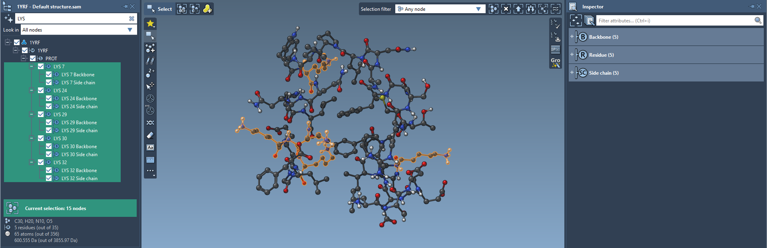Click the Filter attributes search field

675,20
